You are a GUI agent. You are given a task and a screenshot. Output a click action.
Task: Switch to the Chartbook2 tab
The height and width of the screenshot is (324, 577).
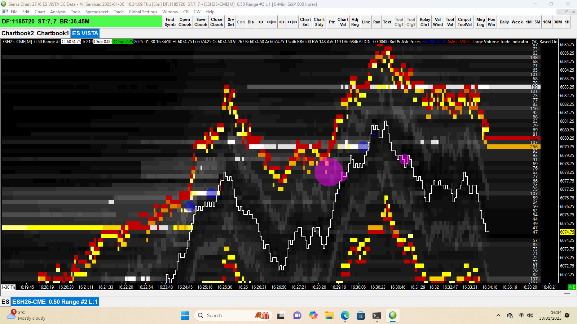pos(18,33)
